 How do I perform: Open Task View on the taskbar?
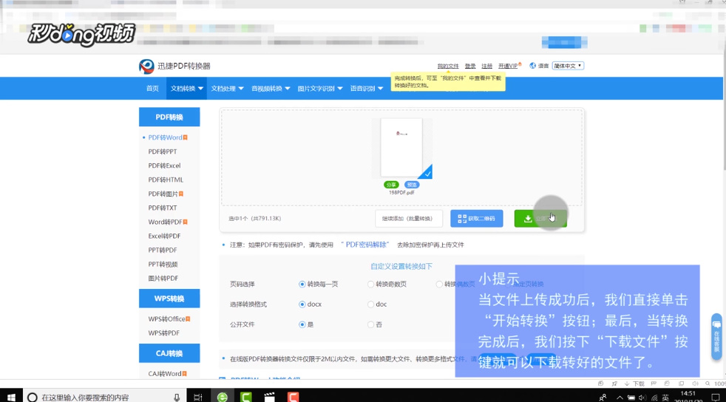[x=197, y=397]
